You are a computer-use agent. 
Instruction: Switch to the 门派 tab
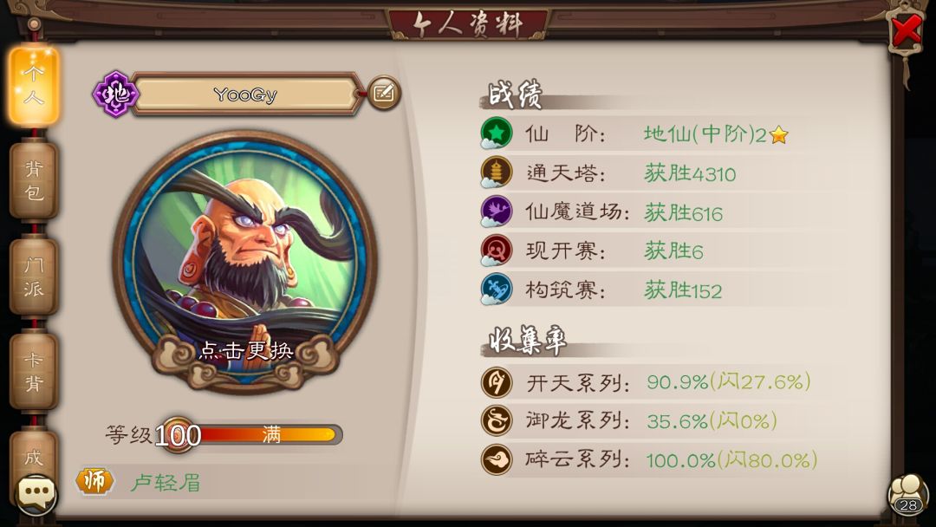(x=34, y=277)
